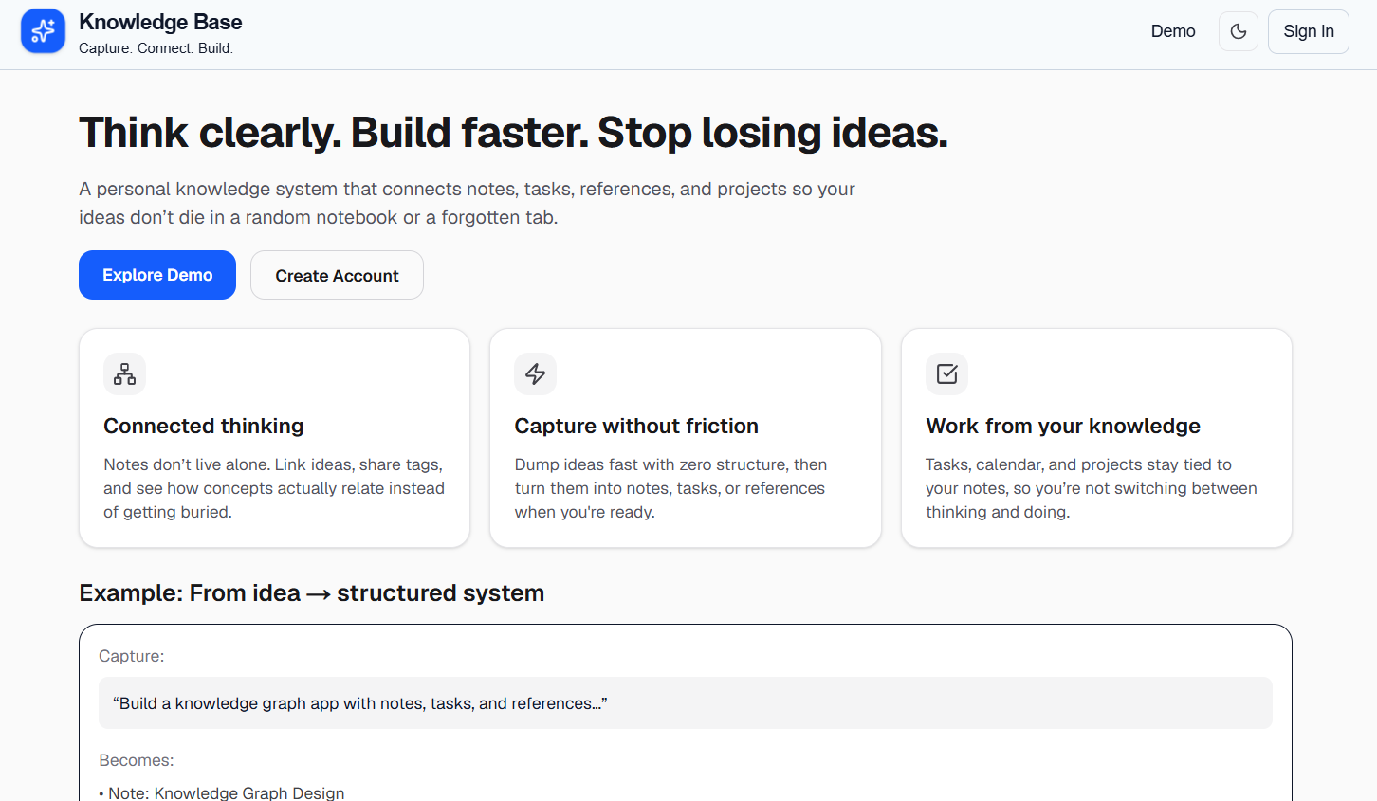Click the Capture without friction heading
This screenshot has height=801, width=1377.
pos(636,426)
